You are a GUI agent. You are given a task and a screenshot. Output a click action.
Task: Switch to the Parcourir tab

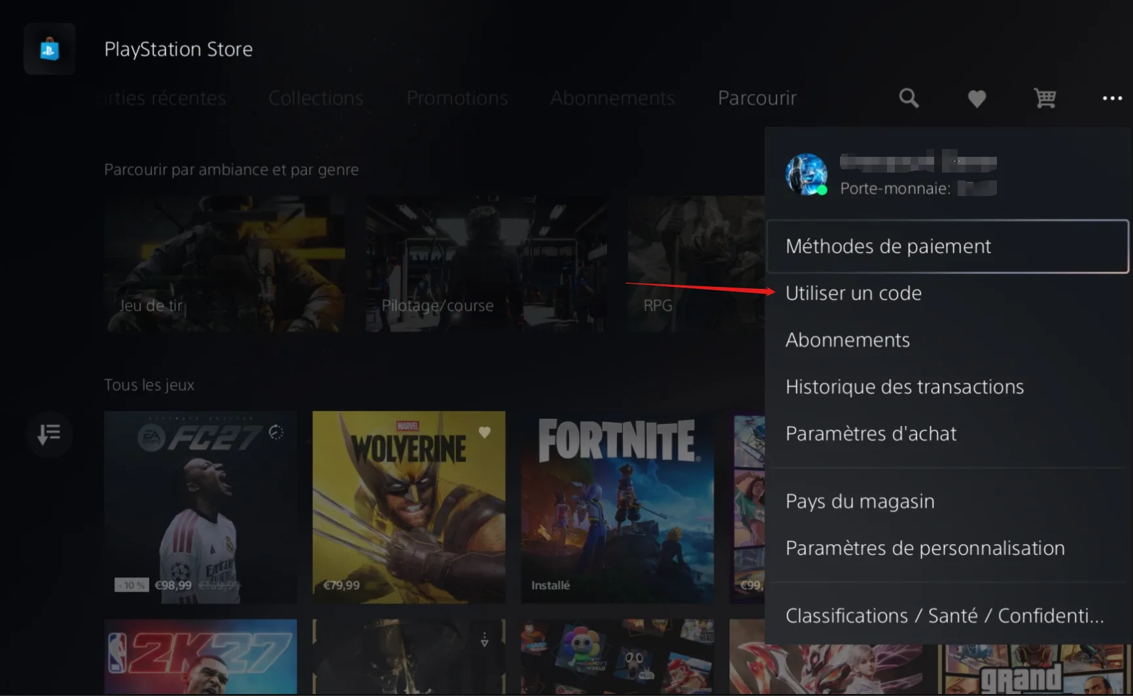coord(757,98)
